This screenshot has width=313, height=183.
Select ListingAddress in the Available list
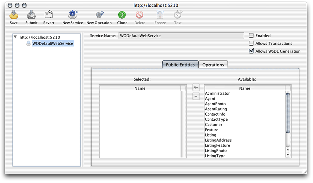245,140
